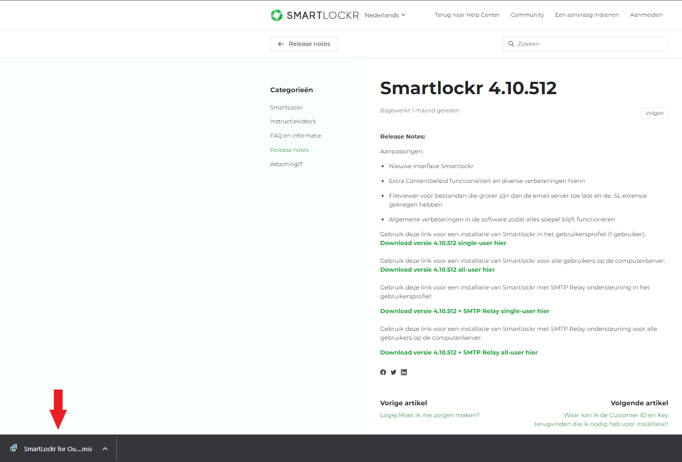Screen dimensions: 682x462
Task: Share article via LinkedIn icon
Action: tap(404, 372)
